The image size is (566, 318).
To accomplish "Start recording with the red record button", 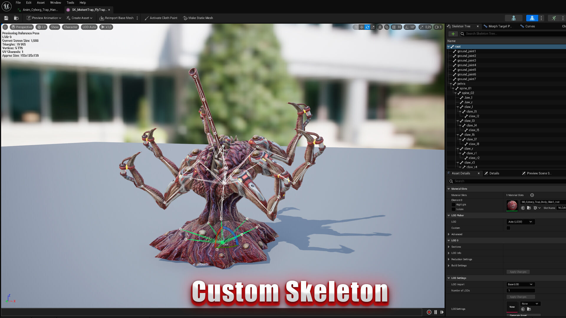I will [x=429, y=312].
